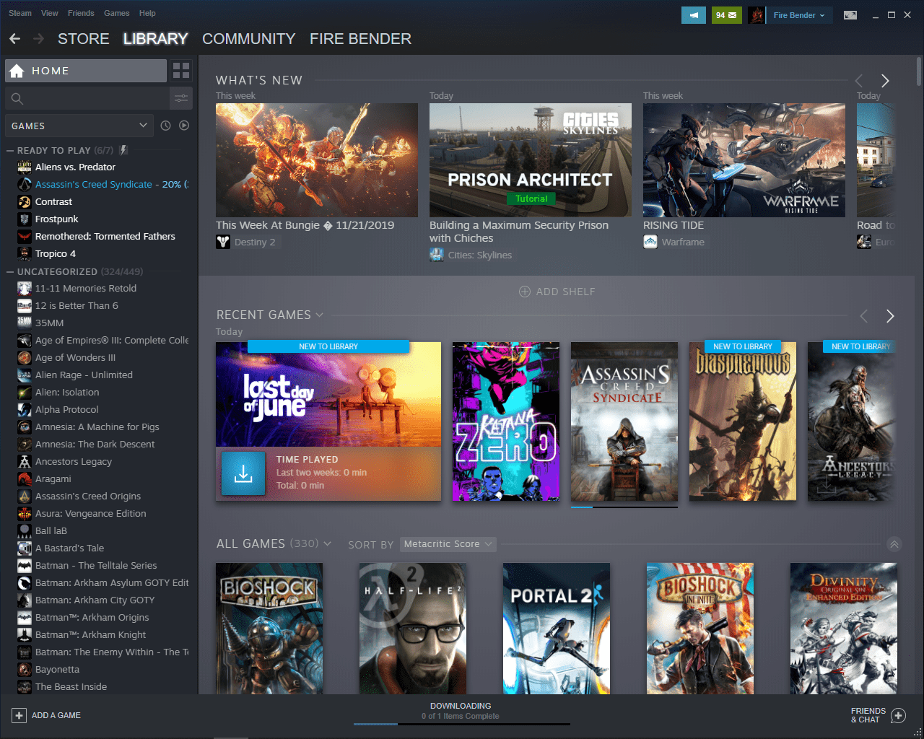Screen dimensions: 924x739
Task: Click the Fire Bender avatar picture
Action: coord(756,15)
